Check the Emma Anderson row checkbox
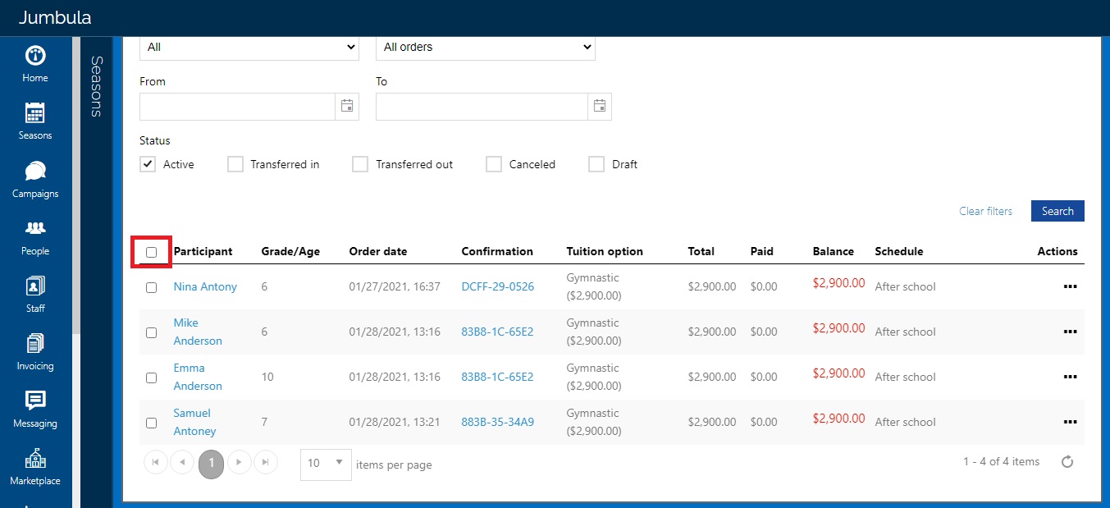 click(151, 378)
